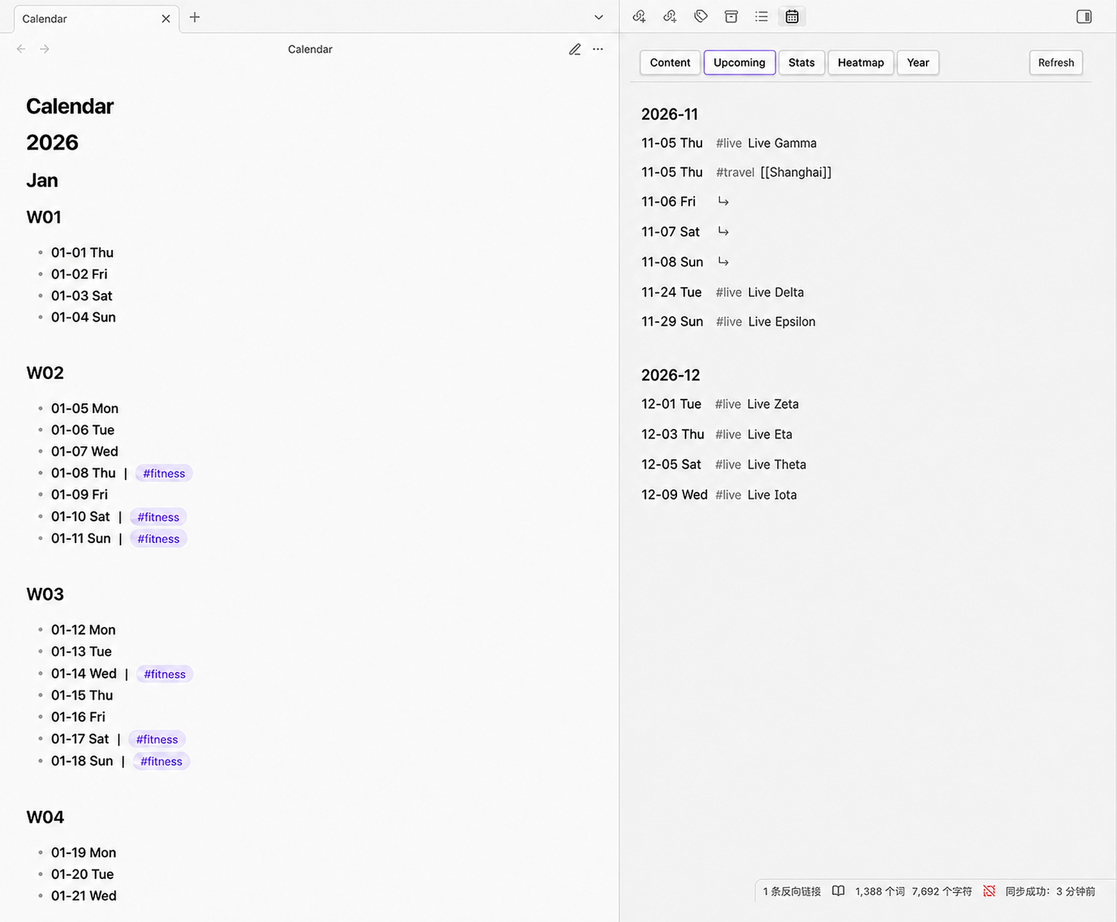Open the archive box panel icon
The image size is (1117, 922).
pyautogui.click(x=731, y=17)
